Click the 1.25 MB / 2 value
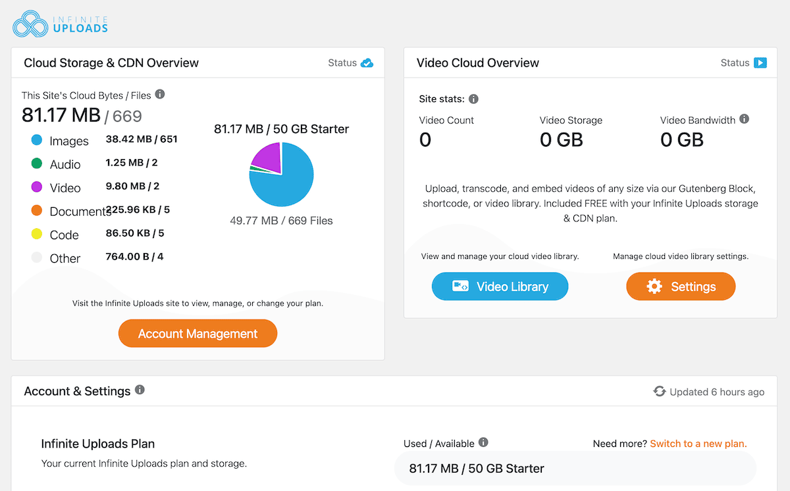 [x=132, y=162]
